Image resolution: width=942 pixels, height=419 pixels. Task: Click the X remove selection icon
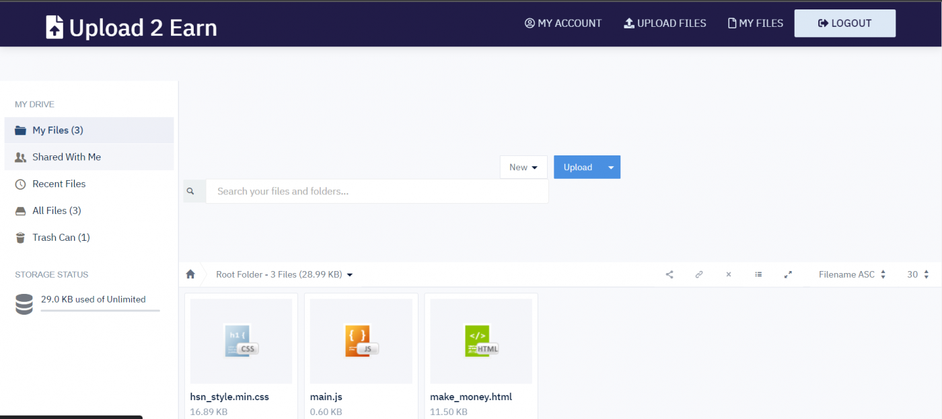click(x=729, y=274)
